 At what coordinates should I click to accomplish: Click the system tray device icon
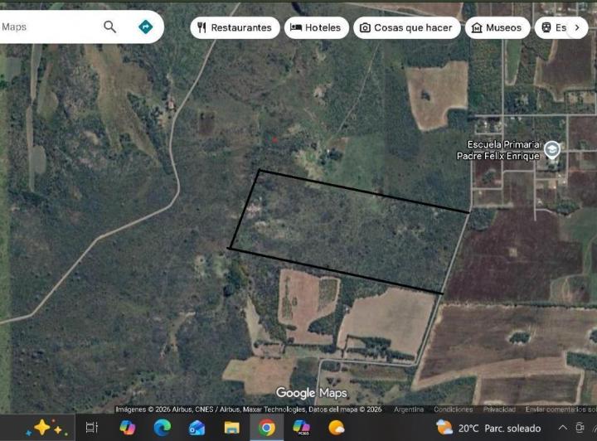[x=580, y=428]
